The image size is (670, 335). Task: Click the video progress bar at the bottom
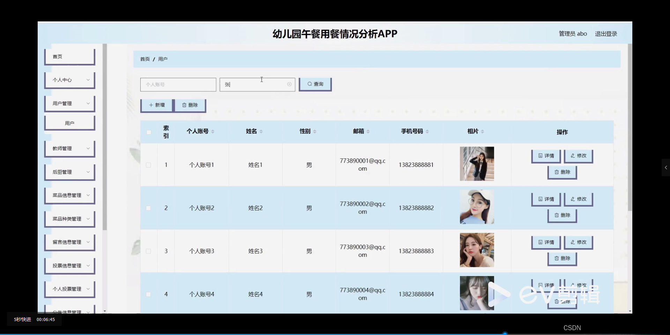(x=335, y=334)
